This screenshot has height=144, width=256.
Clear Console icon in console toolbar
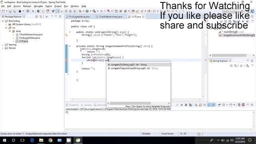196,105
